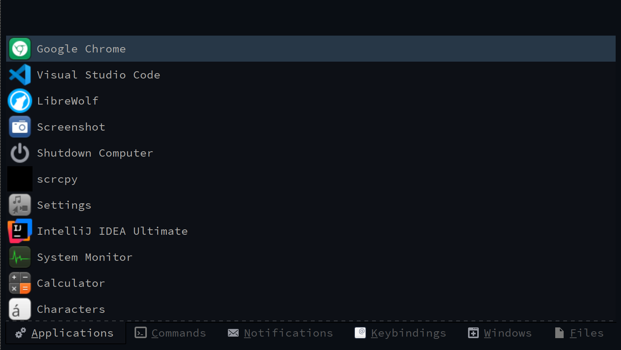Viewport: 621px width, 350px height.
Task: Select the "scrcpy" list entry
Action: (311, 179)
